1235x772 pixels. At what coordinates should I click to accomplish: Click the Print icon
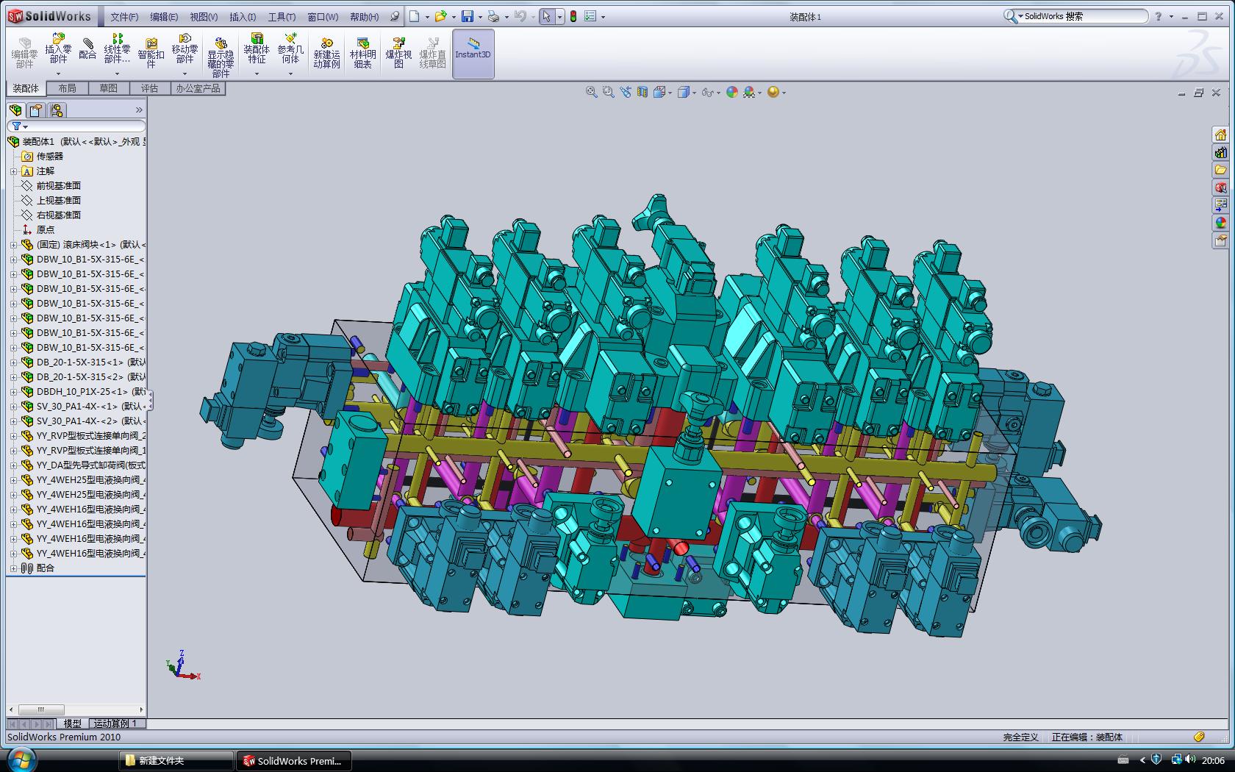(493, 16)
